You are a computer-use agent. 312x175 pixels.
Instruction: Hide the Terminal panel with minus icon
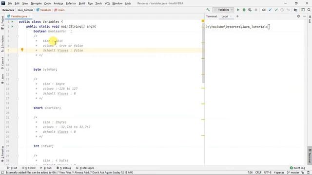(x=304, y=16)
